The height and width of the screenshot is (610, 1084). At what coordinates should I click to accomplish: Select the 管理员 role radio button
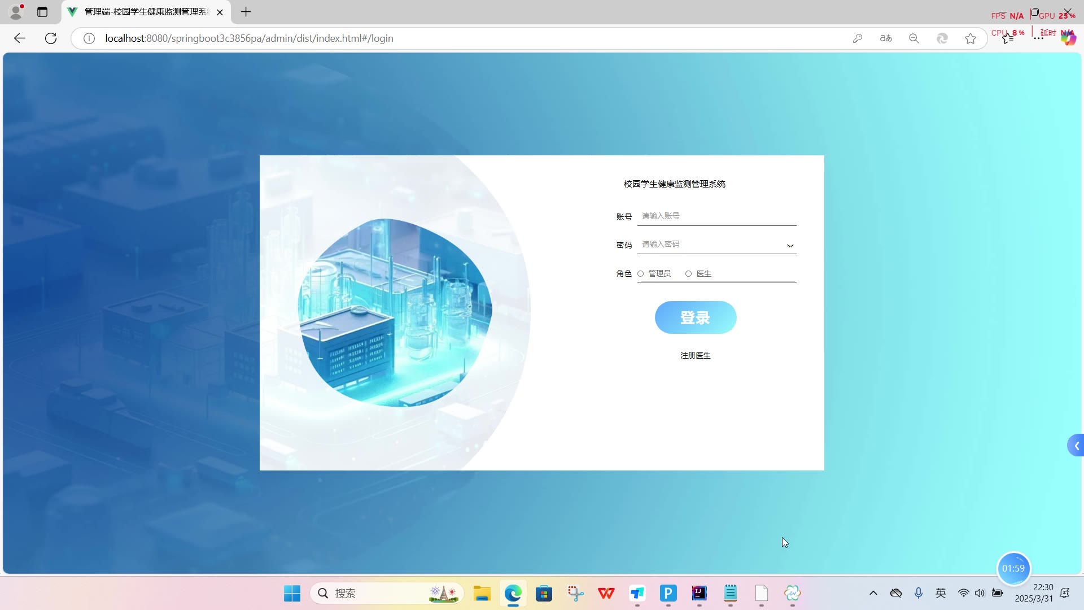(x=641, y=274)
